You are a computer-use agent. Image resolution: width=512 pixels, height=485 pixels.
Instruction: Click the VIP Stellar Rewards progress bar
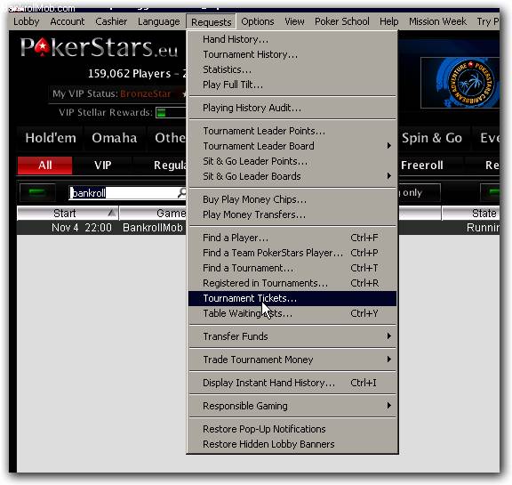pyautogui.click(x=171, y=113)
